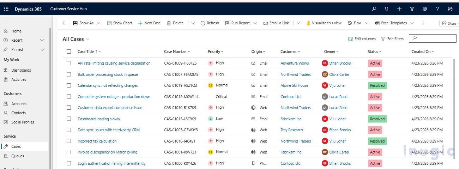The width and height of the screenshot is (459, 169).
Task: Click the help question mark icon
Action: (x=437, y=9)
